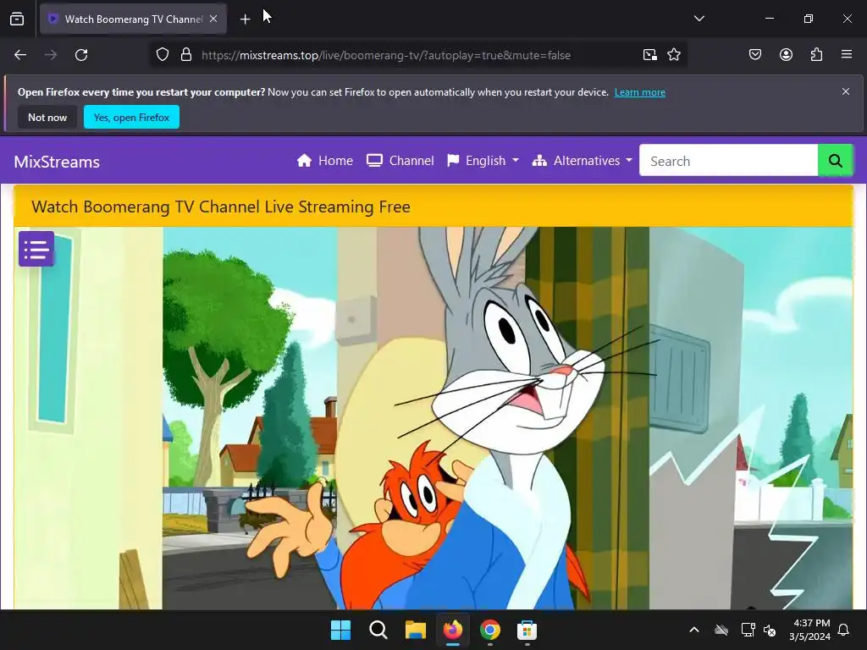
Task: Click Yes, open Firefox button
Action: point(131,117)
